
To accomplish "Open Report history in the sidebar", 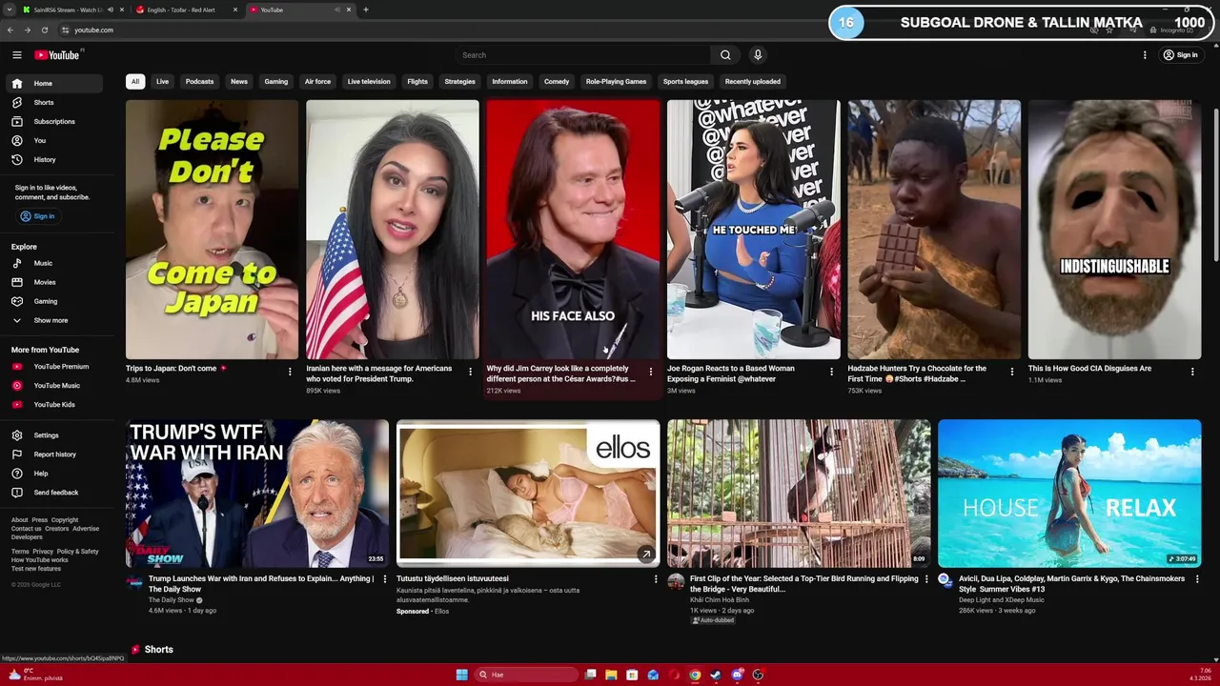I will coord(53,454).
